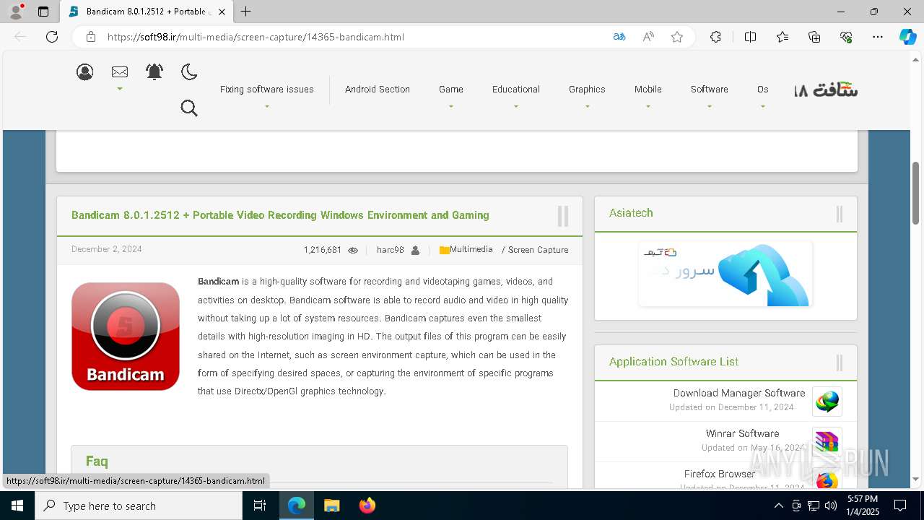
Task: Toggle dark mode with moon icon
Action: point(189,71)
